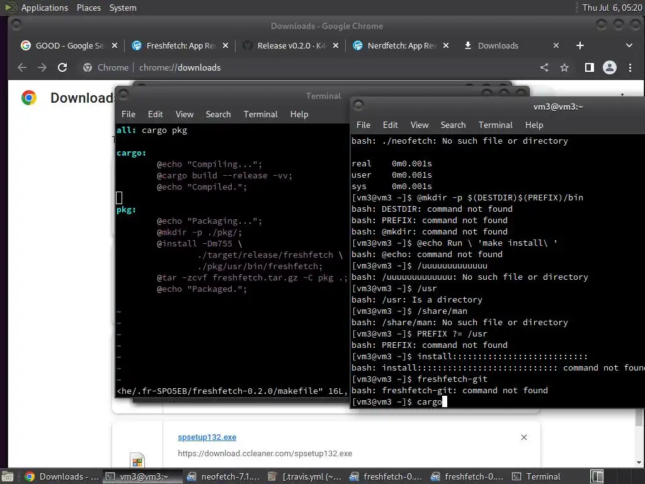Open File menu in vm3@vm3 terminal
645x484 pixels.
click(363, 125)
